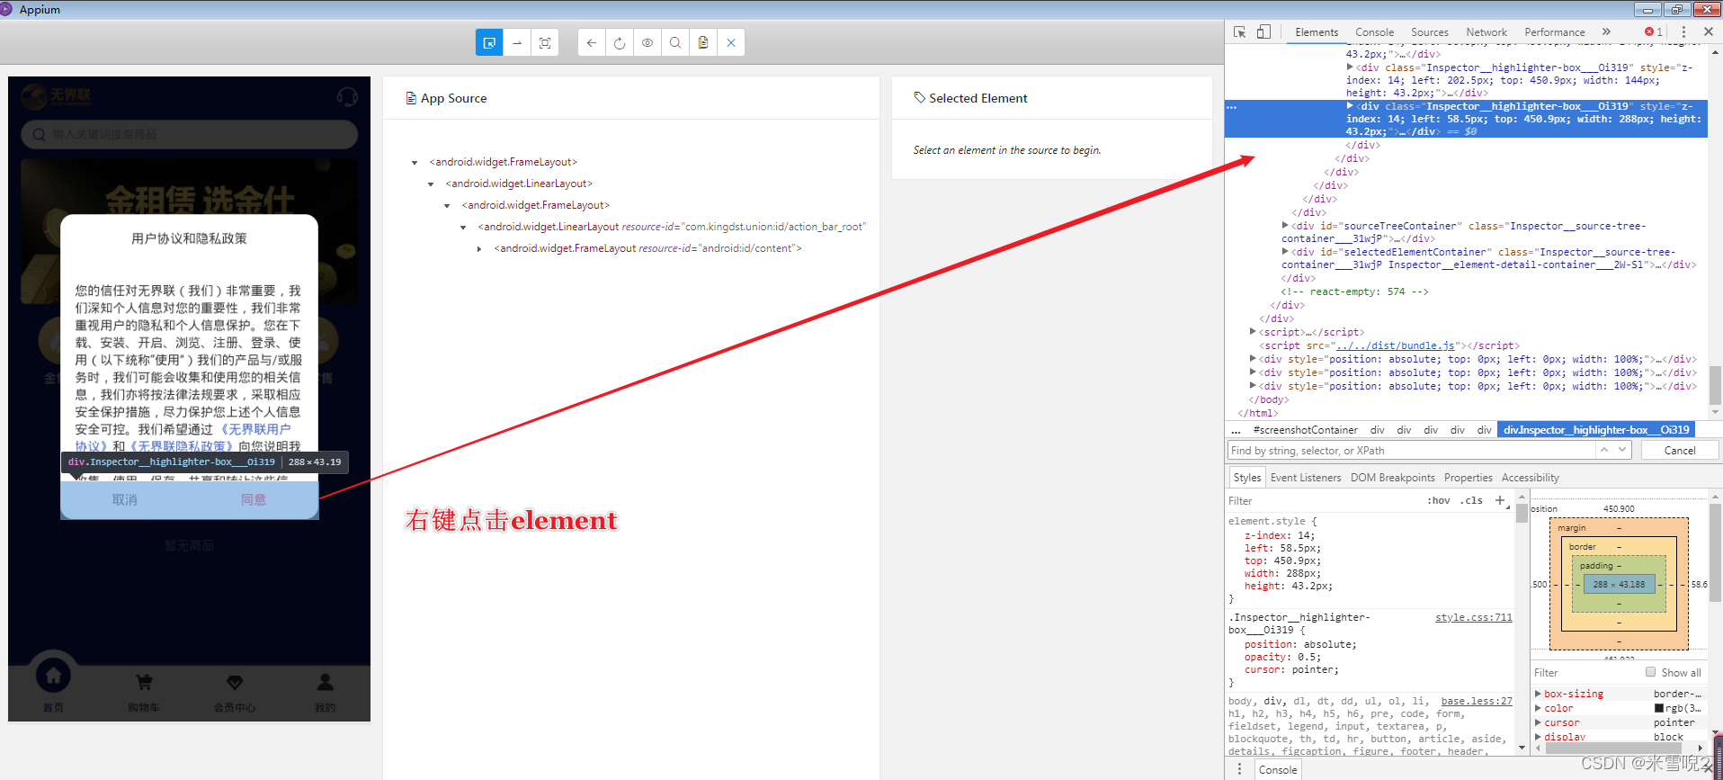Quit session with the X toolbar icon

click(x=731, y=42)
